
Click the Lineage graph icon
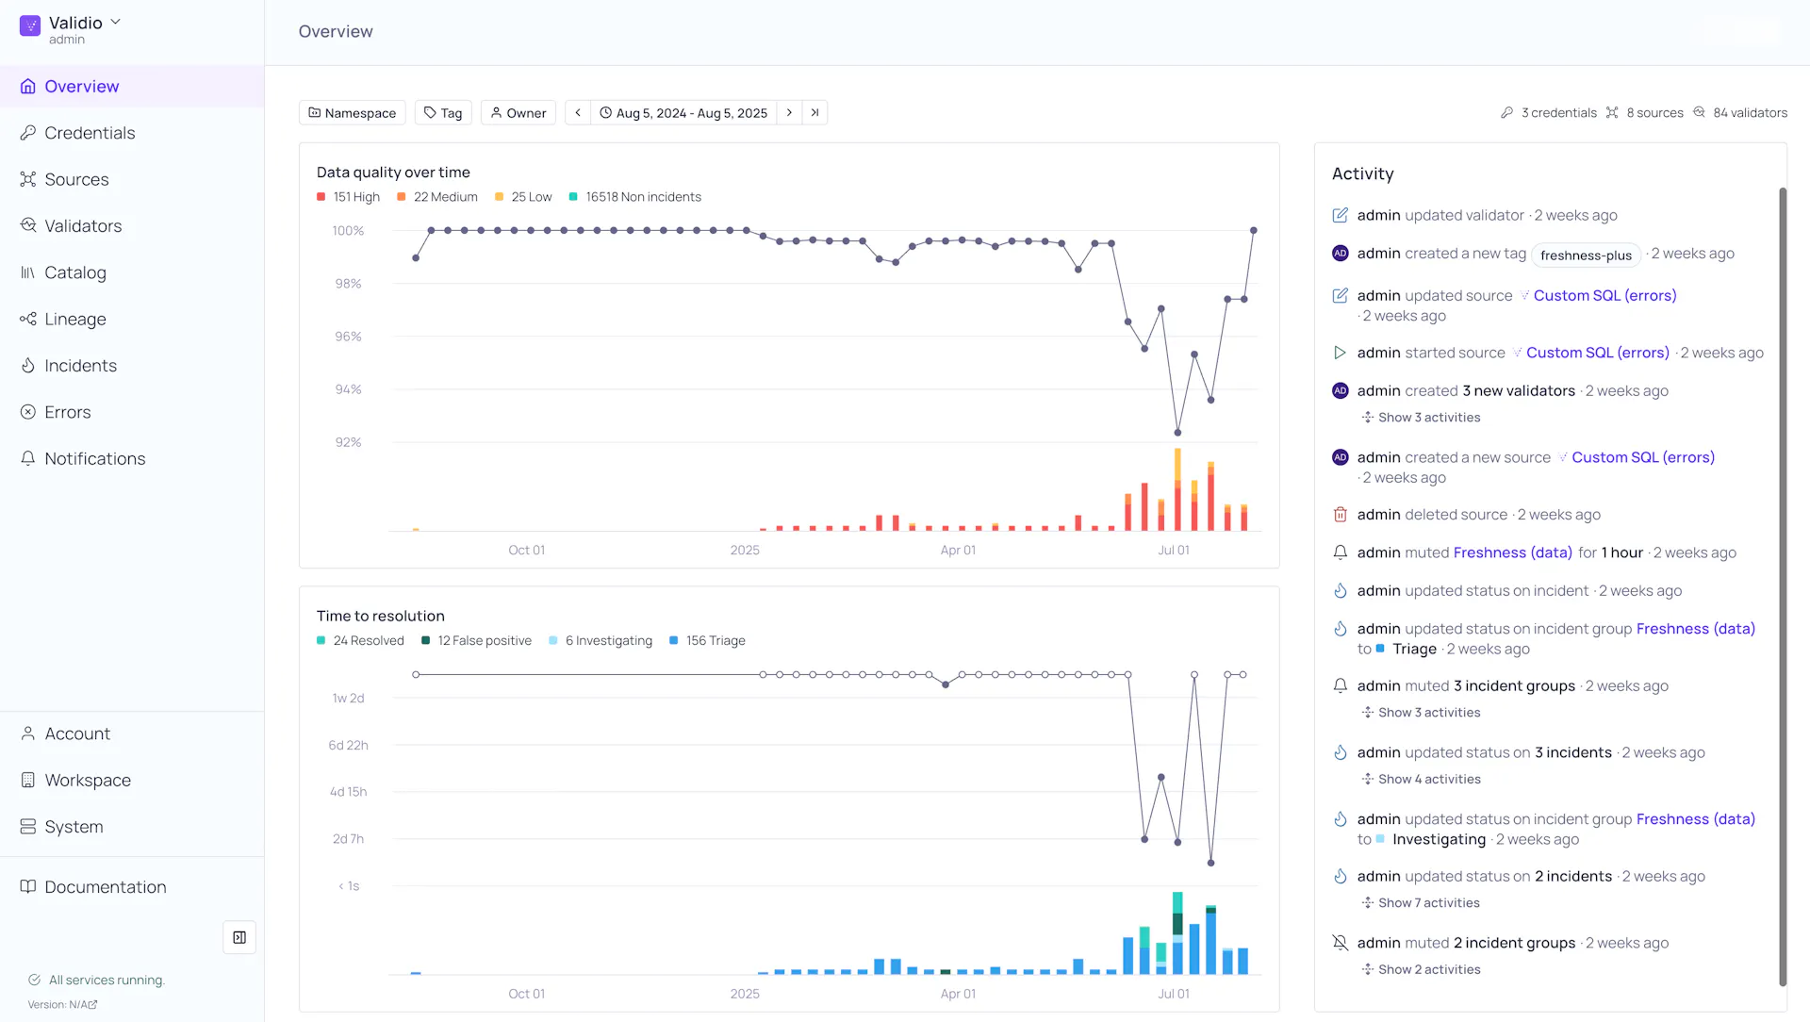(28, 319)
